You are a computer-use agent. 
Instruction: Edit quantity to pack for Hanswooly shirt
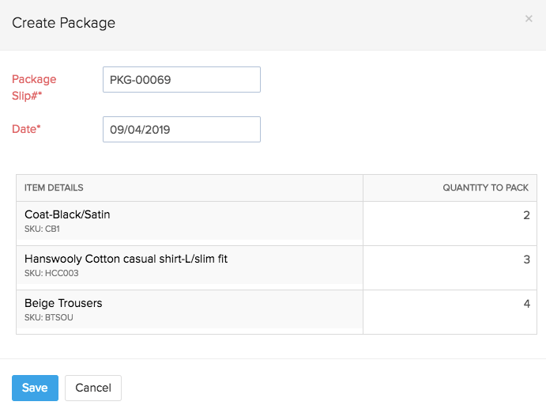click(x=447, y=260)
